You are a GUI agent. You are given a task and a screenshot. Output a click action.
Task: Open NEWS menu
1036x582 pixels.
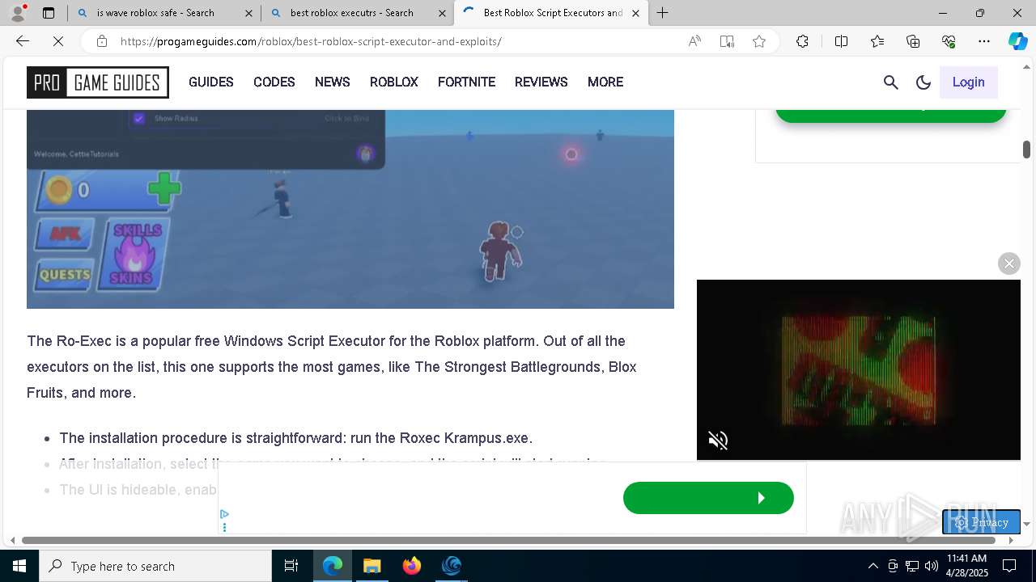pos(333,82)
